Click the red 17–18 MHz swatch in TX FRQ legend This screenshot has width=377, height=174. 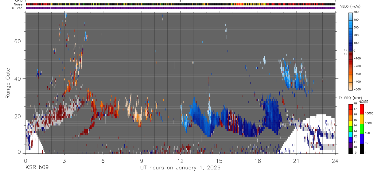351,107
